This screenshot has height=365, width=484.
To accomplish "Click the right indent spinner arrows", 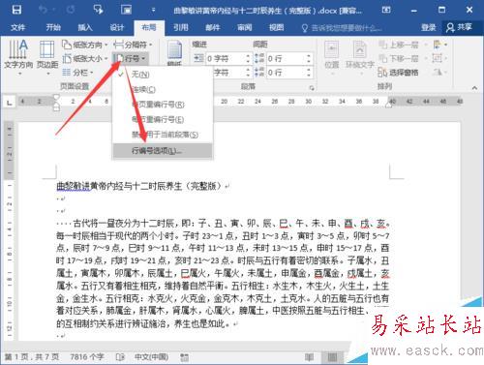I will coord(248,73).
